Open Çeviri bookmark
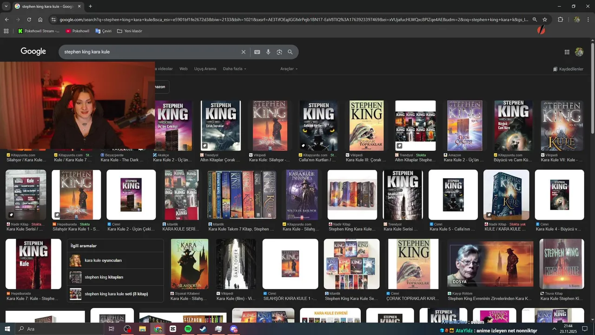 (103, 31)
